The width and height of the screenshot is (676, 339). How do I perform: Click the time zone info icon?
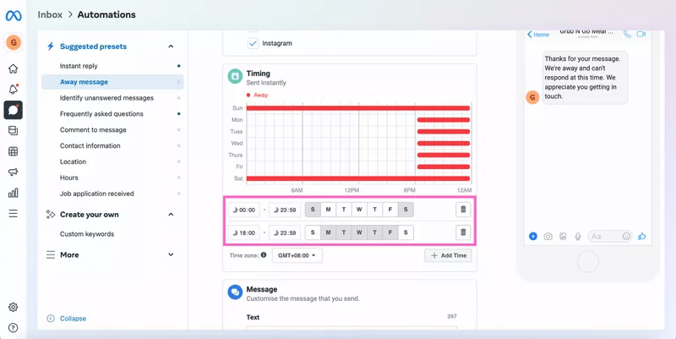264,255
